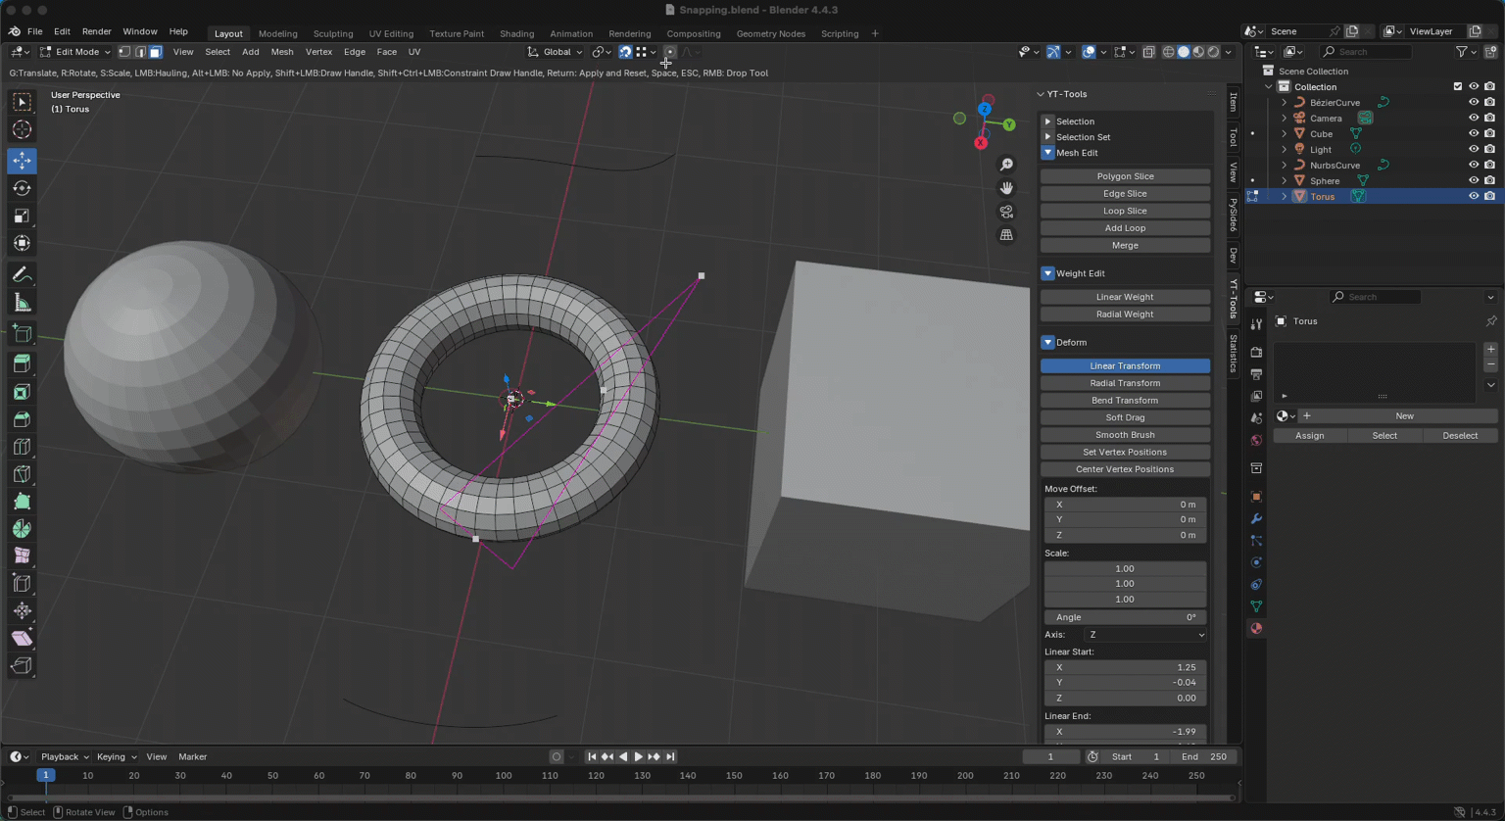
Task: Open the Edit Mode dropdown
Action: (x=74, y=52)
